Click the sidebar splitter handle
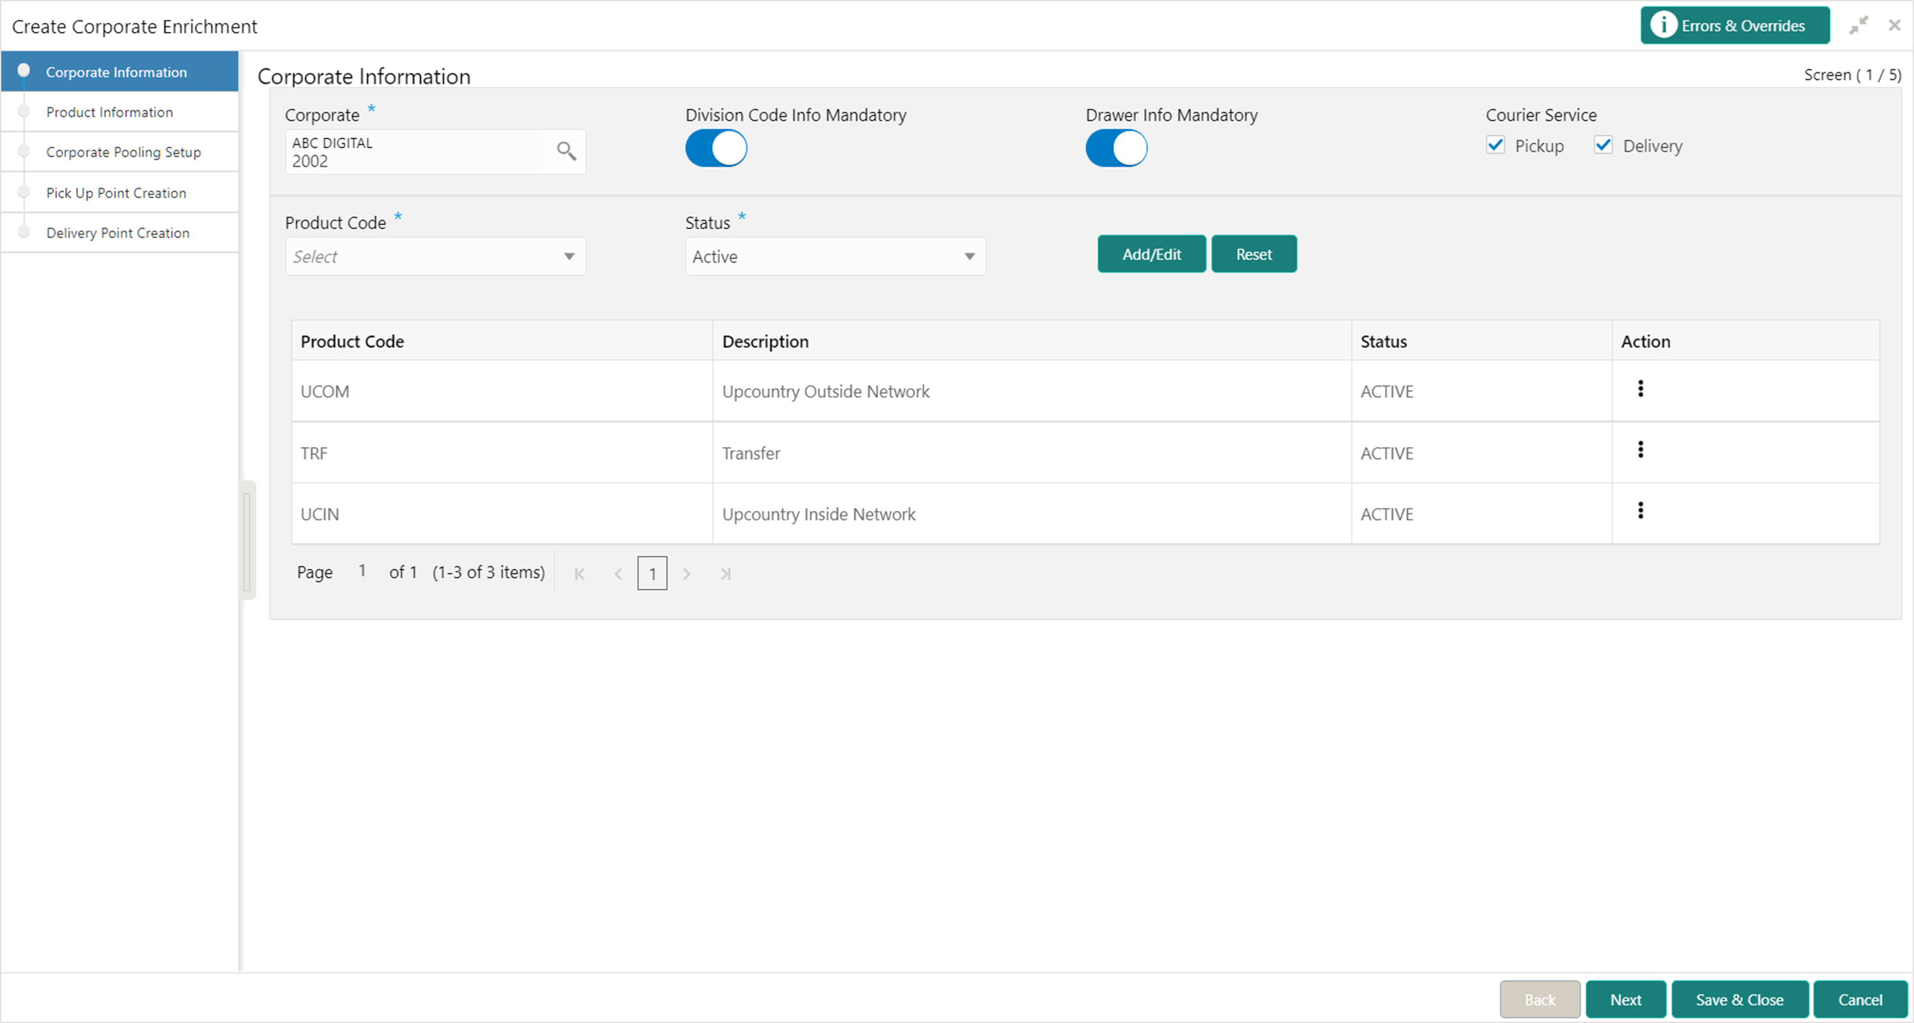 click(247, 540)
